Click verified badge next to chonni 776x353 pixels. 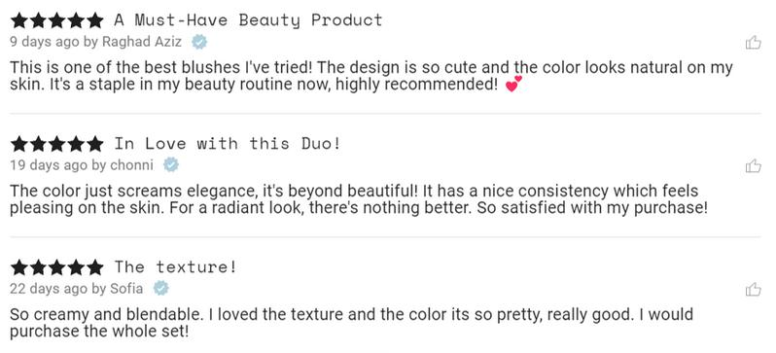coord(171,165)
